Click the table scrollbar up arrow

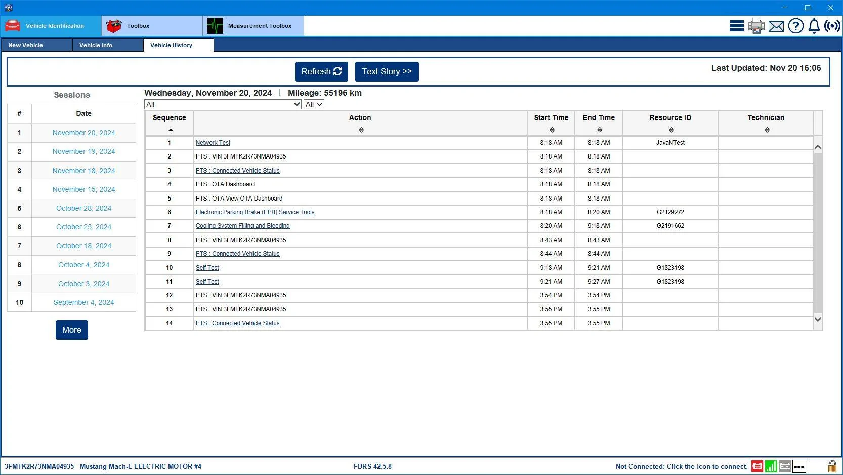(x=818, y=147)
